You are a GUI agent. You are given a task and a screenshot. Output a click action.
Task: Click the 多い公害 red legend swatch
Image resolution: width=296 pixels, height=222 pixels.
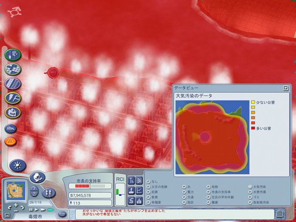pyautogui.click(x=253, y=128)
